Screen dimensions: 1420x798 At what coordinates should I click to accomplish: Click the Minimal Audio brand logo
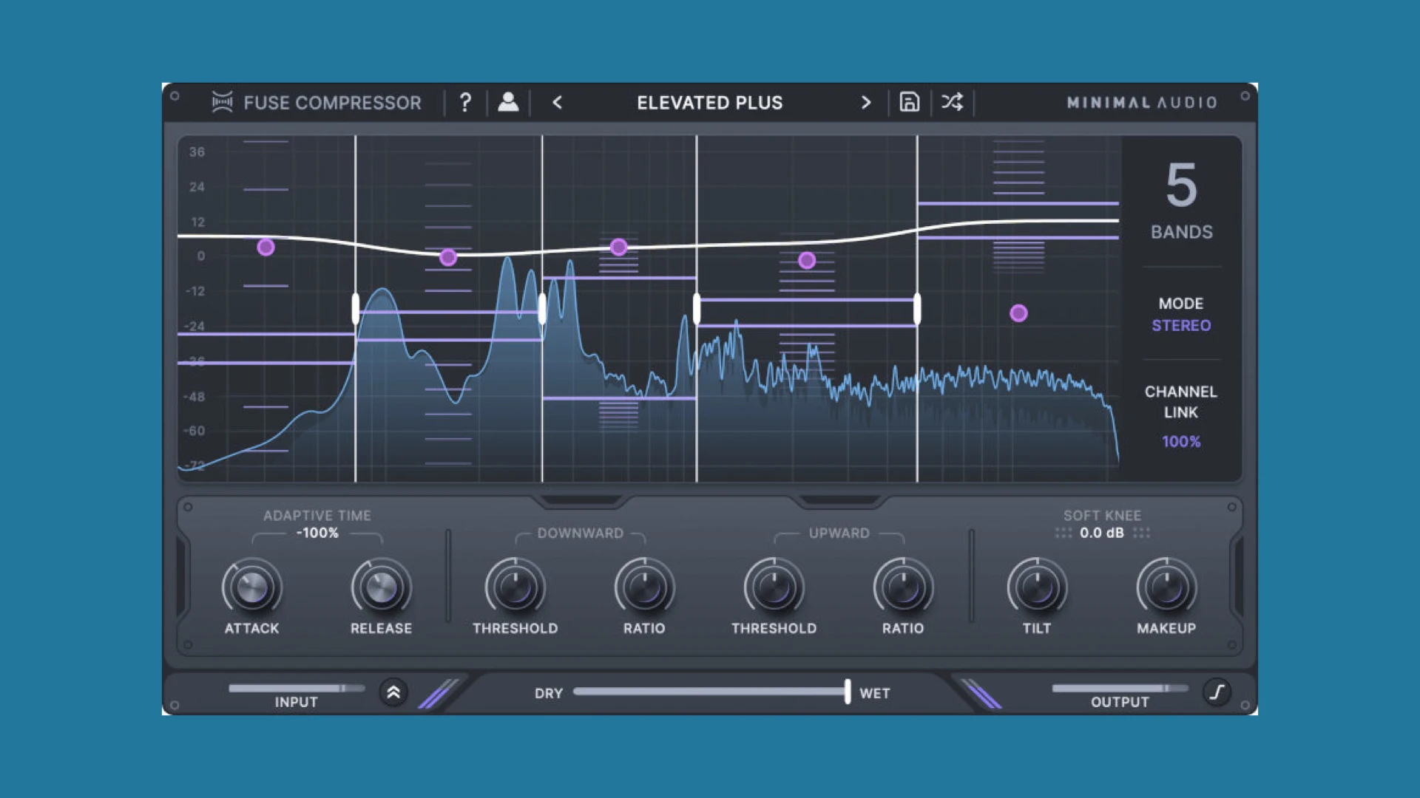(x=1141, y=103)
